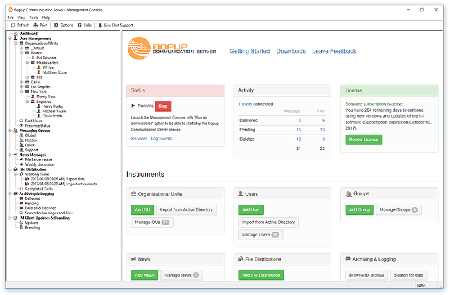Open Options gear icon in toolbar

pos(56,25)
